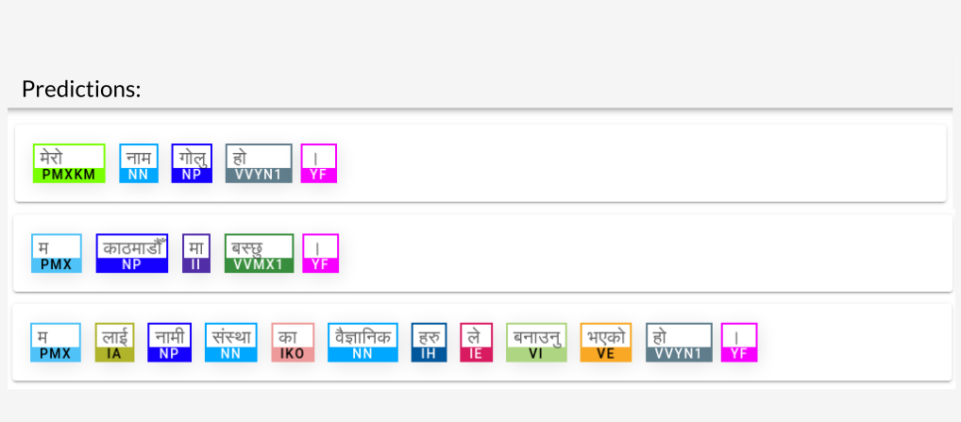Click the Predictions heading text

81,90
